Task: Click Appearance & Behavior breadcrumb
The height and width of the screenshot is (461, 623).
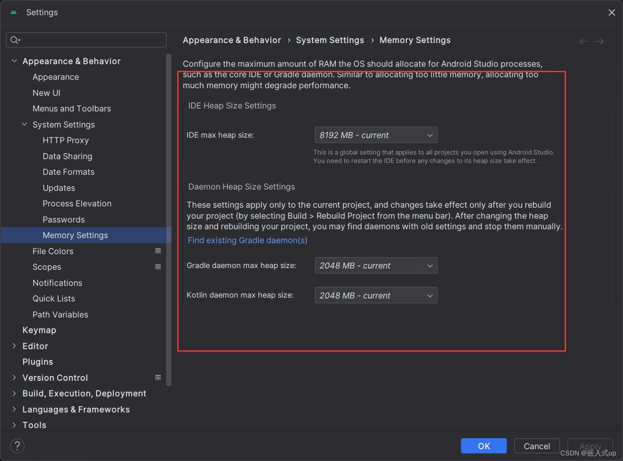Action: point(232,40)
